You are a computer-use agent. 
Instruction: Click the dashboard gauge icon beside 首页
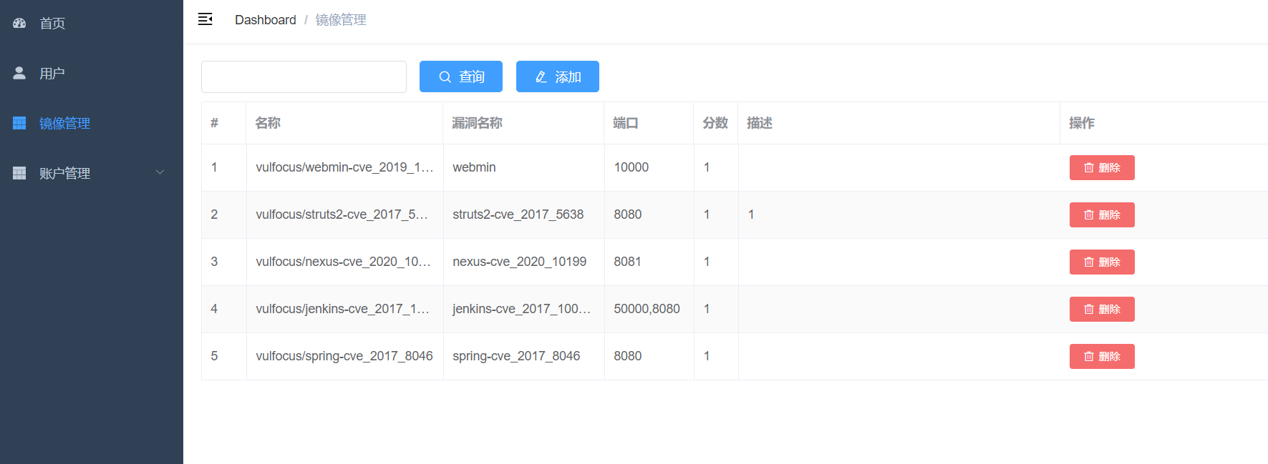coord(19,24)
